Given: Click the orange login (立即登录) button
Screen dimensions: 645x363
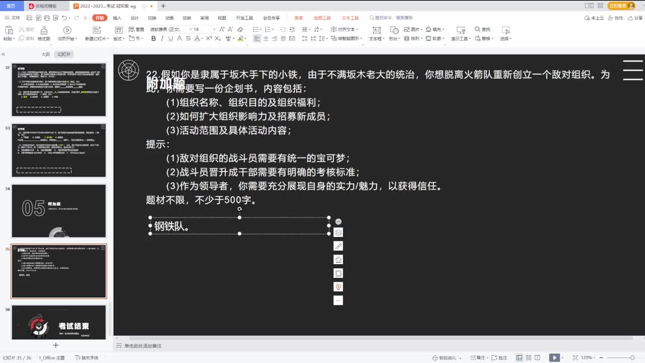Looking at the screenshot, I should click(x=621, y=6).
